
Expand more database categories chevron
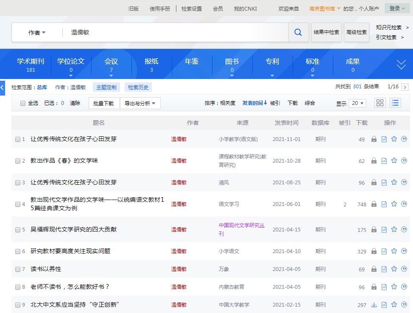coord(401,65)
